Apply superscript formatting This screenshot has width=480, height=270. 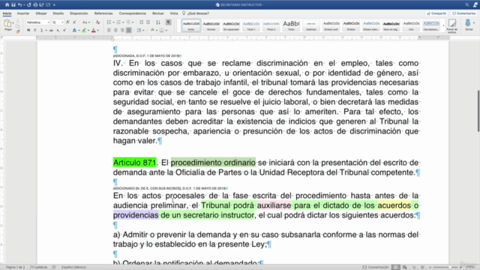coord(64,30)
